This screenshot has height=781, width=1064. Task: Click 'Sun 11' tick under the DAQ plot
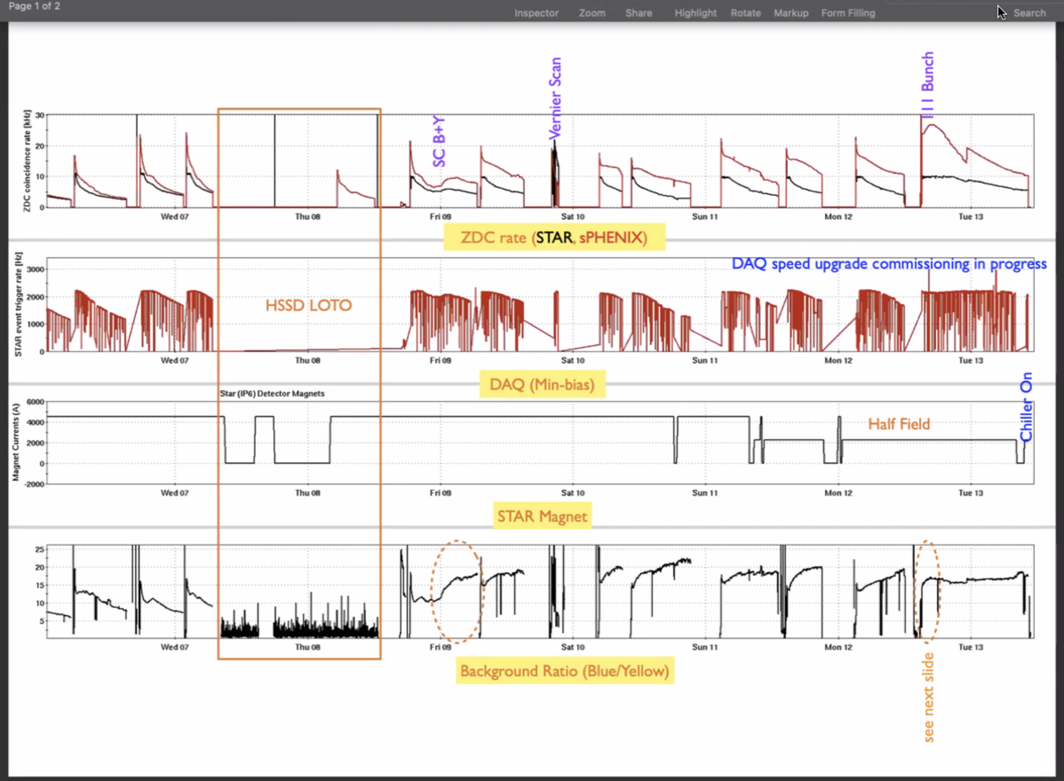(705, 360)
